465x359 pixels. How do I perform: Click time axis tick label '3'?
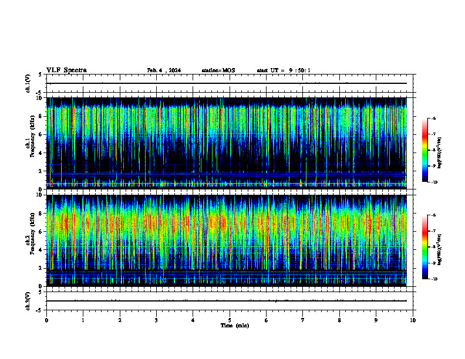pyautogui.click(x=156, y=320)
